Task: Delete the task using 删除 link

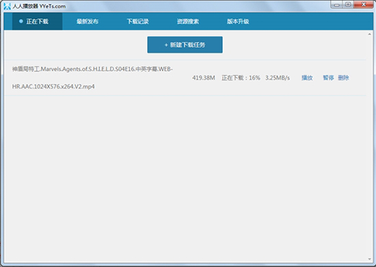Action: point(343,78)
